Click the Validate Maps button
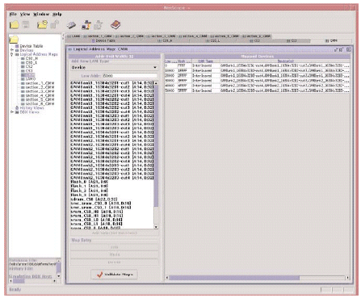This screenshot has width=361, height=298. tap(114, 275)
